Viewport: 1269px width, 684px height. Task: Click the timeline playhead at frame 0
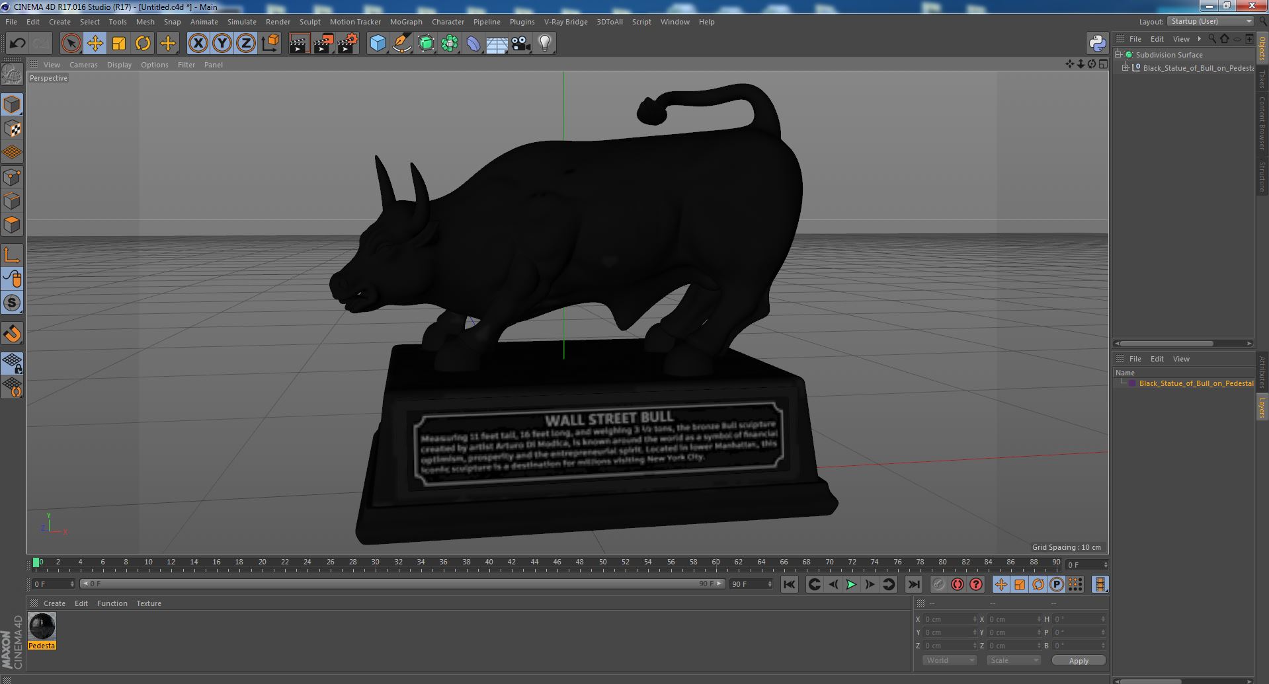point(36,563)
